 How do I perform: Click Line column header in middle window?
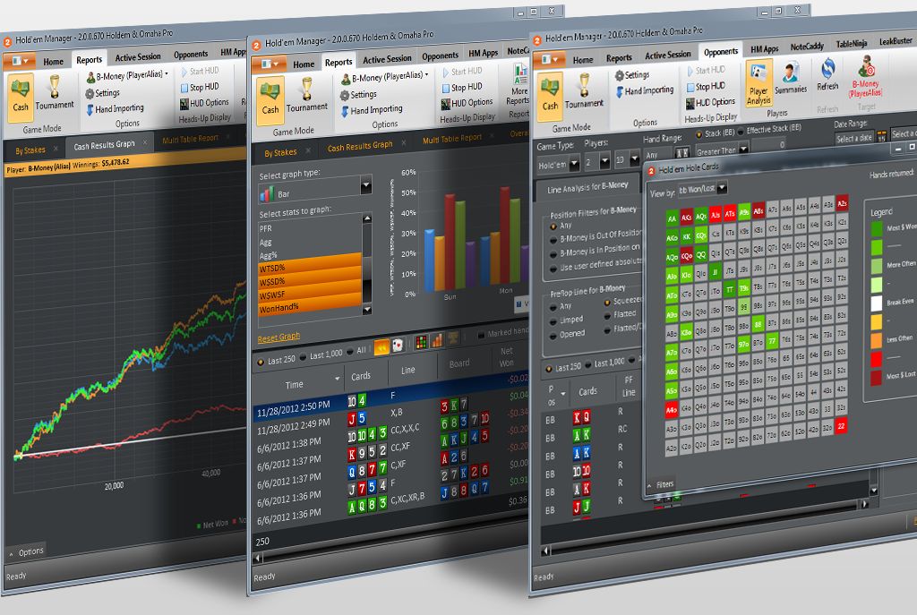click(x=407, y=370)
